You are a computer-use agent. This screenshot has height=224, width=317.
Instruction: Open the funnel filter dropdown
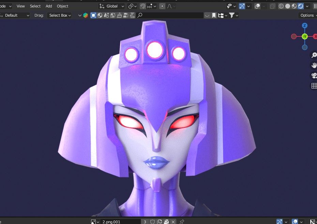click(x=233, y=15)
